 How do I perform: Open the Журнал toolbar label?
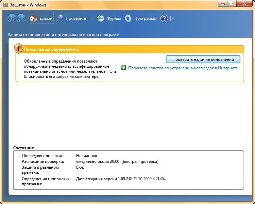[x=114, y=18]
